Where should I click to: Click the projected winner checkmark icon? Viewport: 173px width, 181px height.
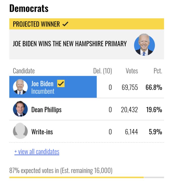pos(65,24)
